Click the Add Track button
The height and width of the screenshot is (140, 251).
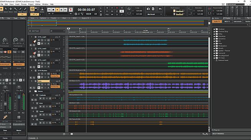pos(34,31)
